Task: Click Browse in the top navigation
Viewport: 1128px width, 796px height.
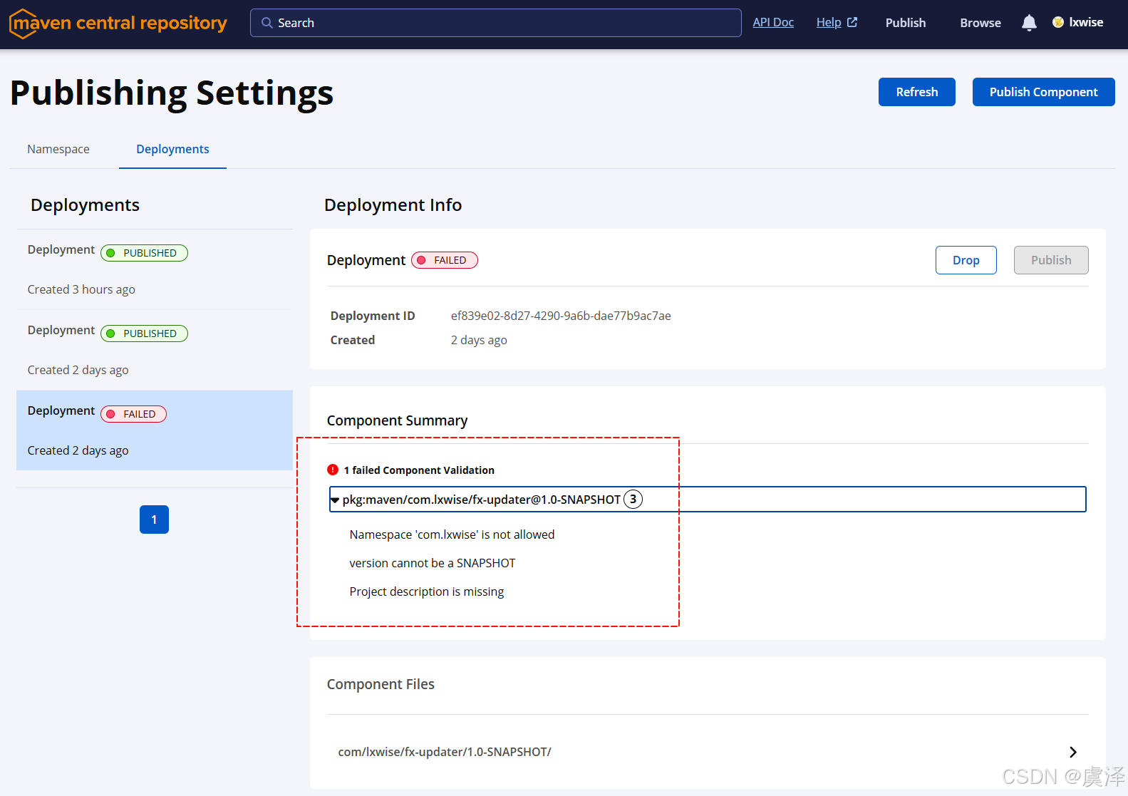Action: click(x=980, y=23)
